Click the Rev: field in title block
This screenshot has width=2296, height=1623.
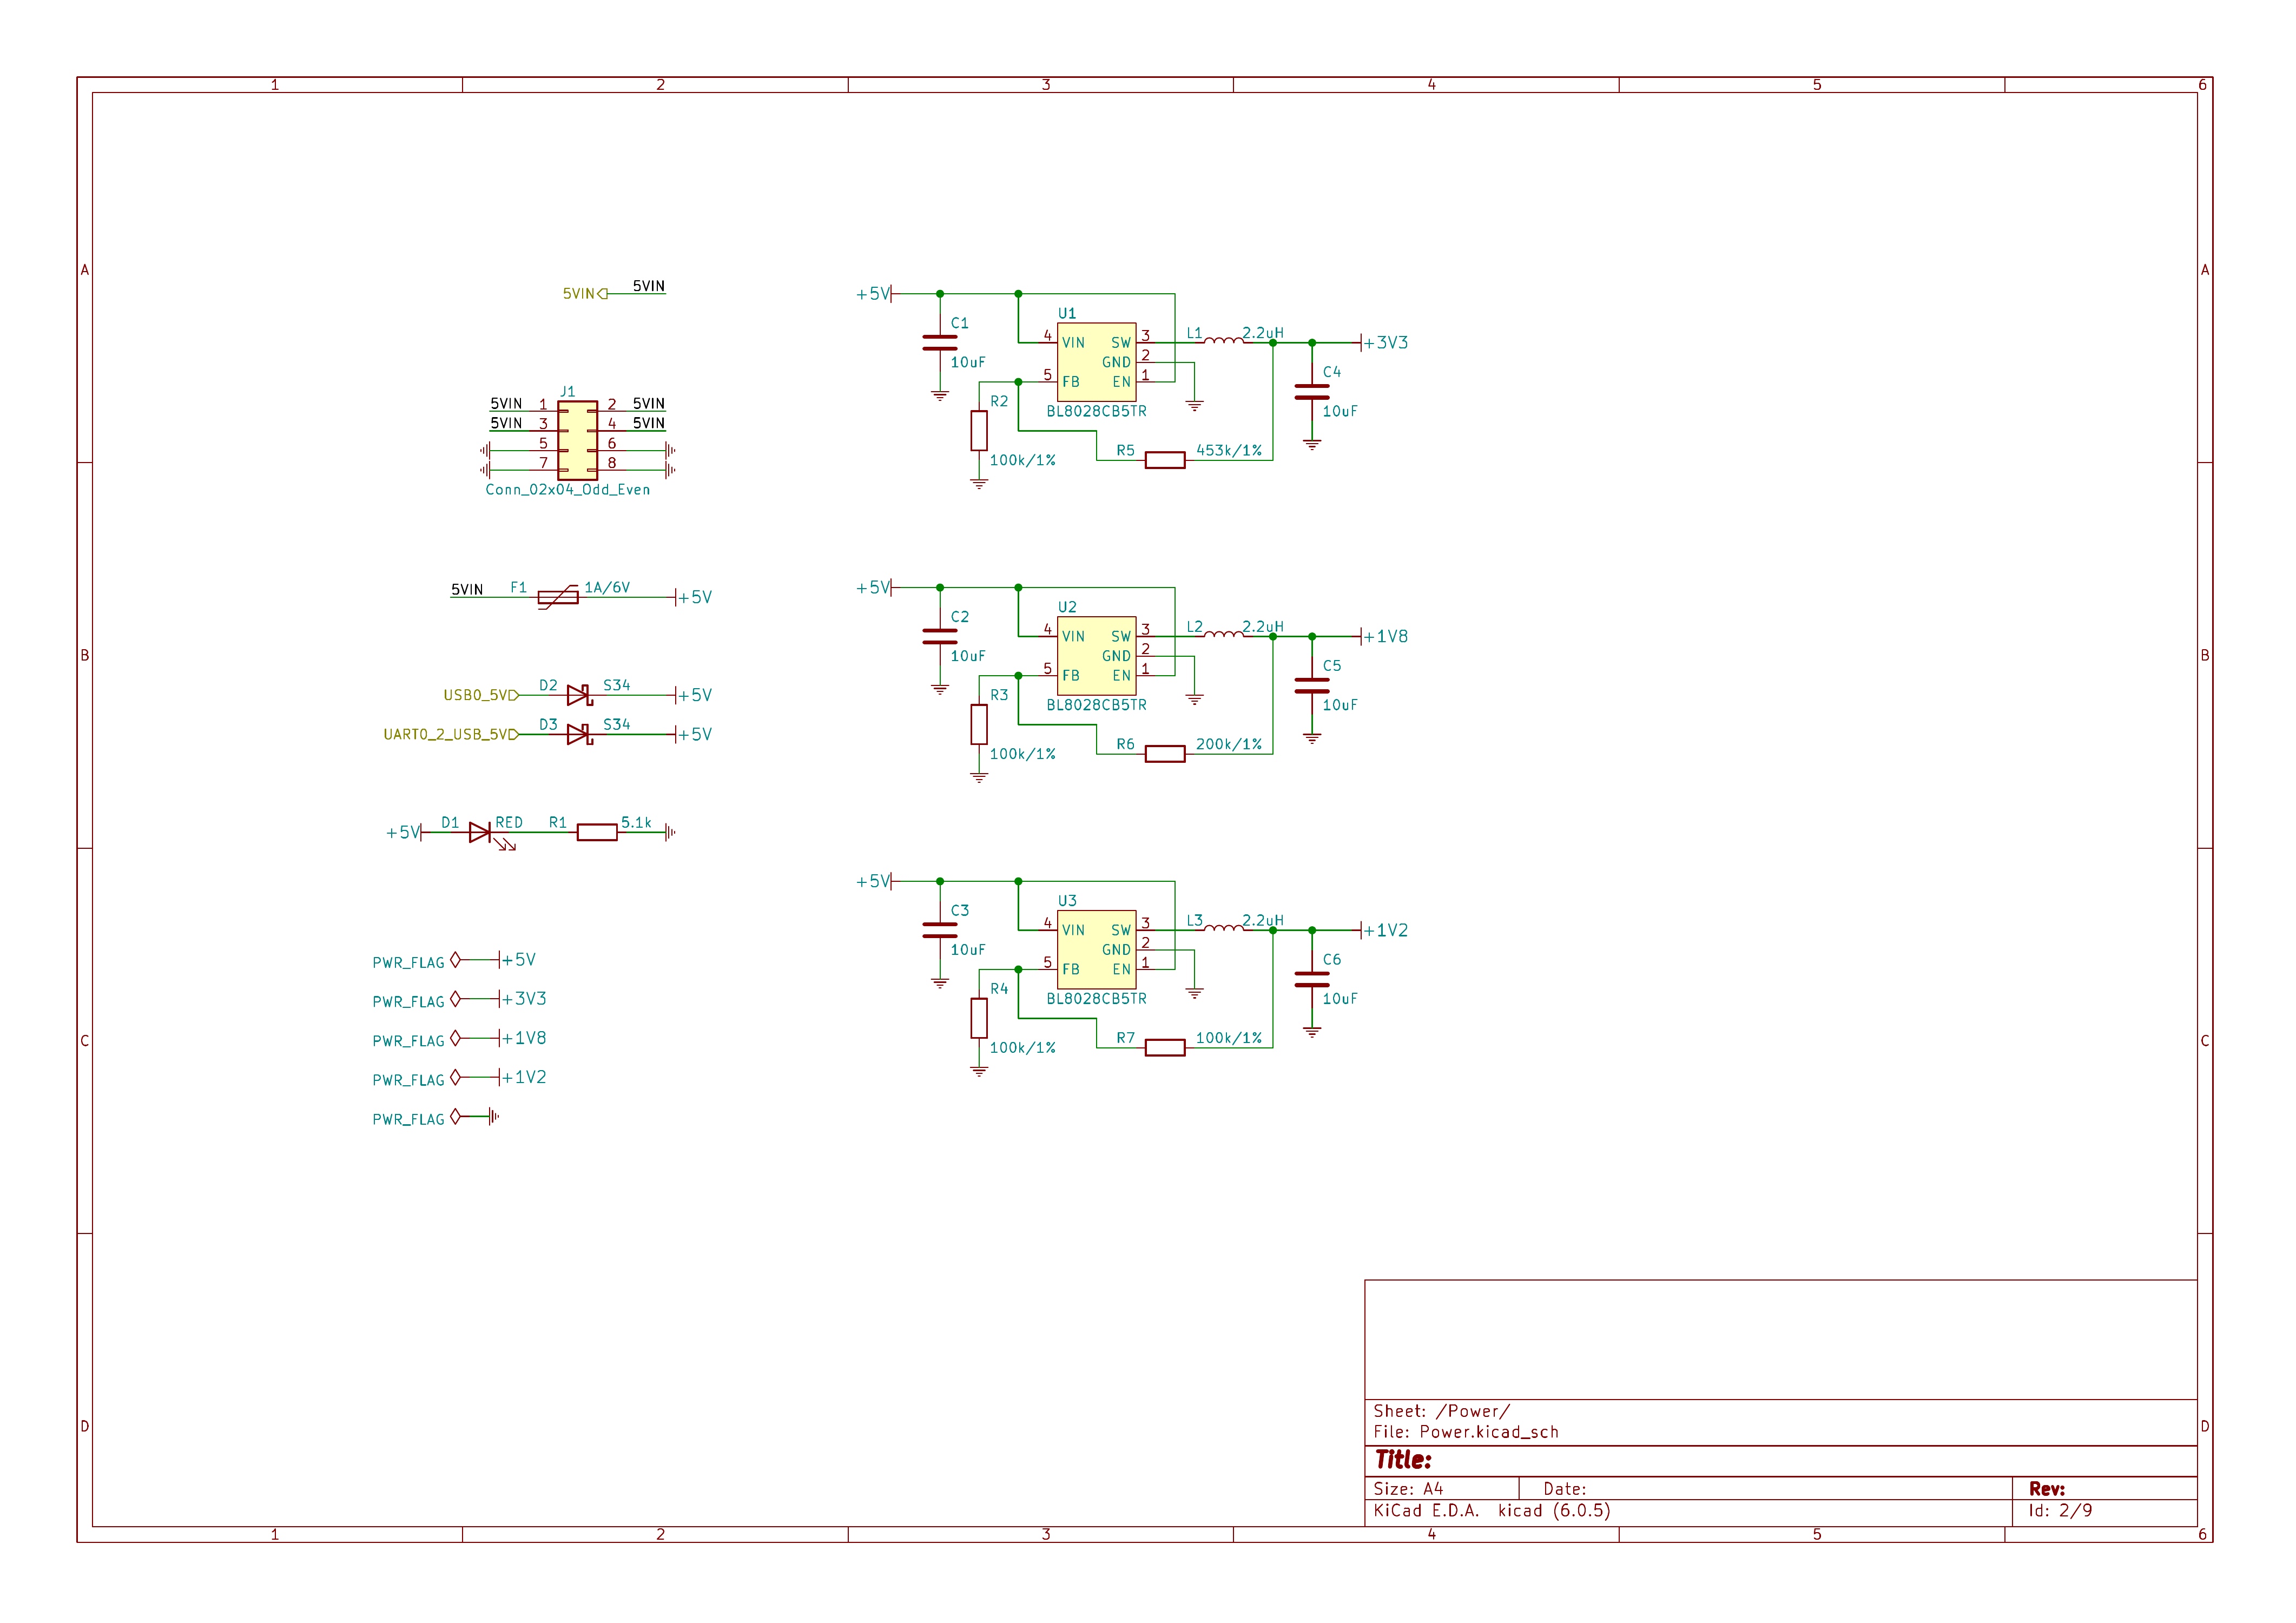(x=2047, y=1489)
